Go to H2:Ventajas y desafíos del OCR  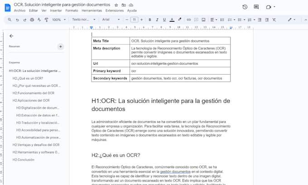[36, 145]
